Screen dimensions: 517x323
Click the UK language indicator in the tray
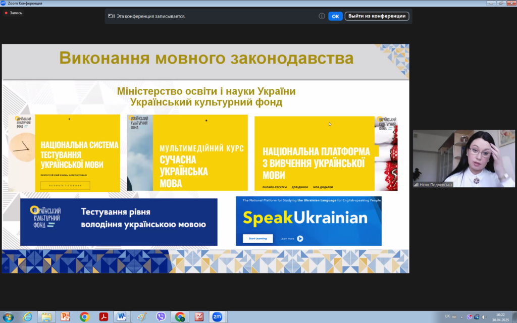point(447,316)
